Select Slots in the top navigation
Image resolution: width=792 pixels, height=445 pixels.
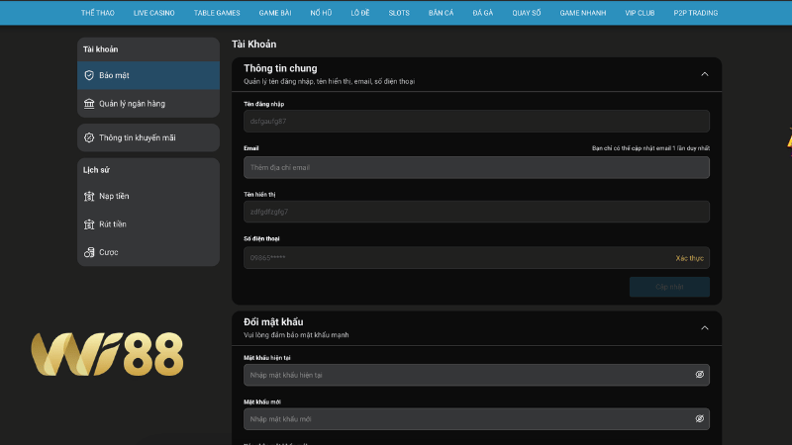pos(399,14)
